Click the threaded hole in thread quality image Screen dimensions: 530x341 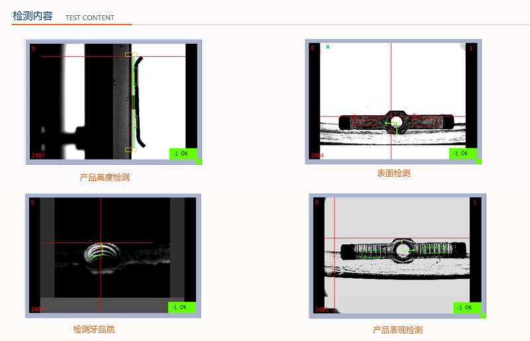pyautogui.click(x=100, y=254)
